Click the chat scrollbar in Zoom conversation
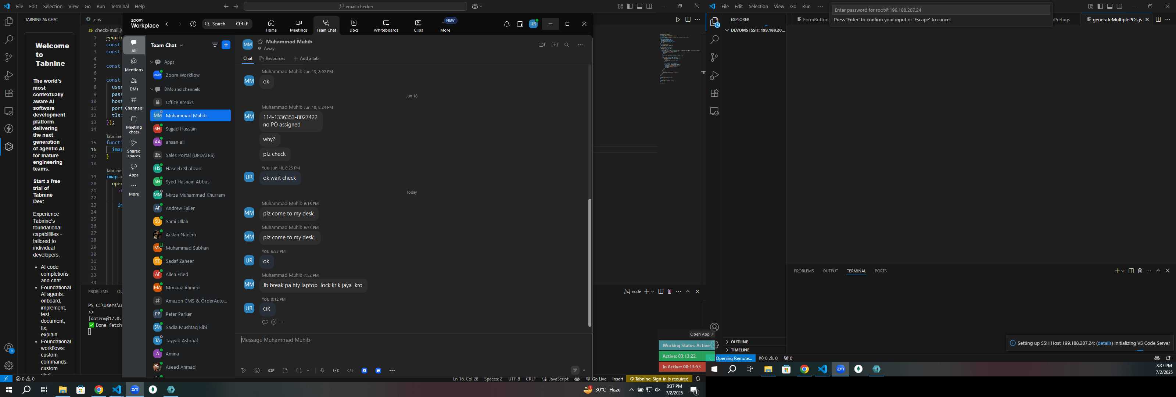 [x=589, y=263]
